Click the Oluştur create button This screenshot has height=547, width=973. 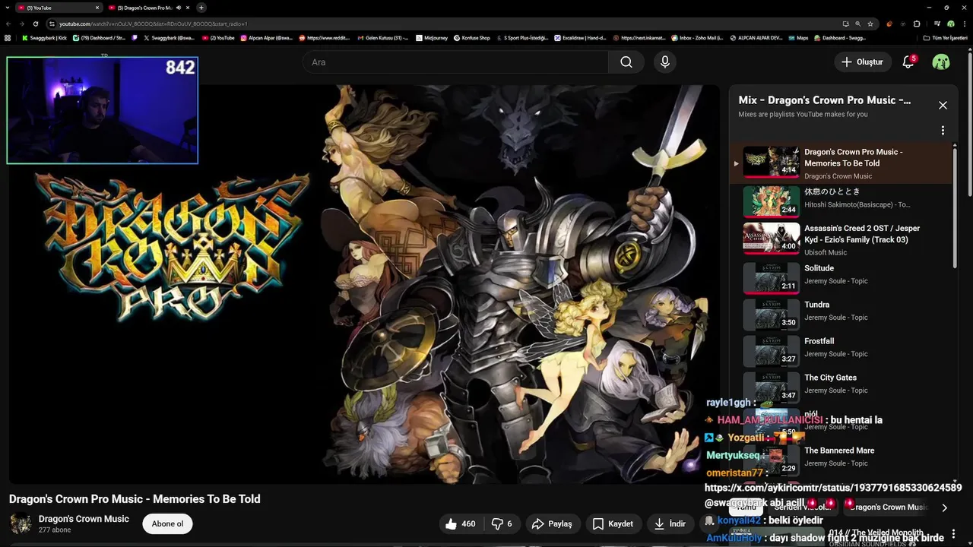click(x=863, y=62)
